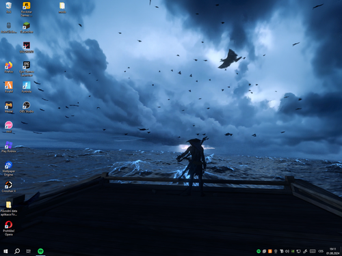Open the volume speaker tray icon
The height and width of the screenshot is (256, 342).
[287, 251]
